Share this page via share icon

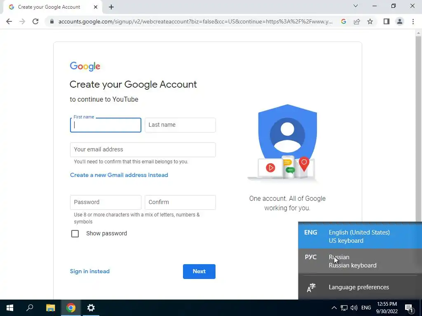pyautogui.click(x=357, y=21)
